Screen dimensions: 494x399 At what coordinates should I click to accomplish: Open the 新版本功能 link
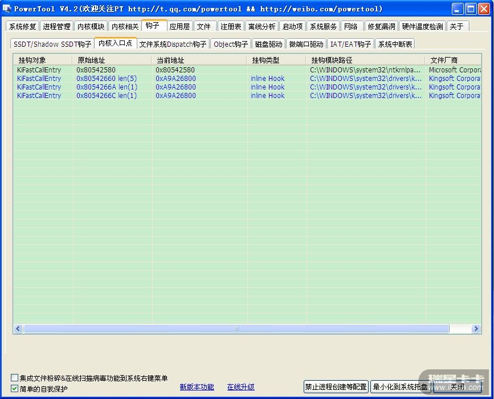[x=197, y=387]
